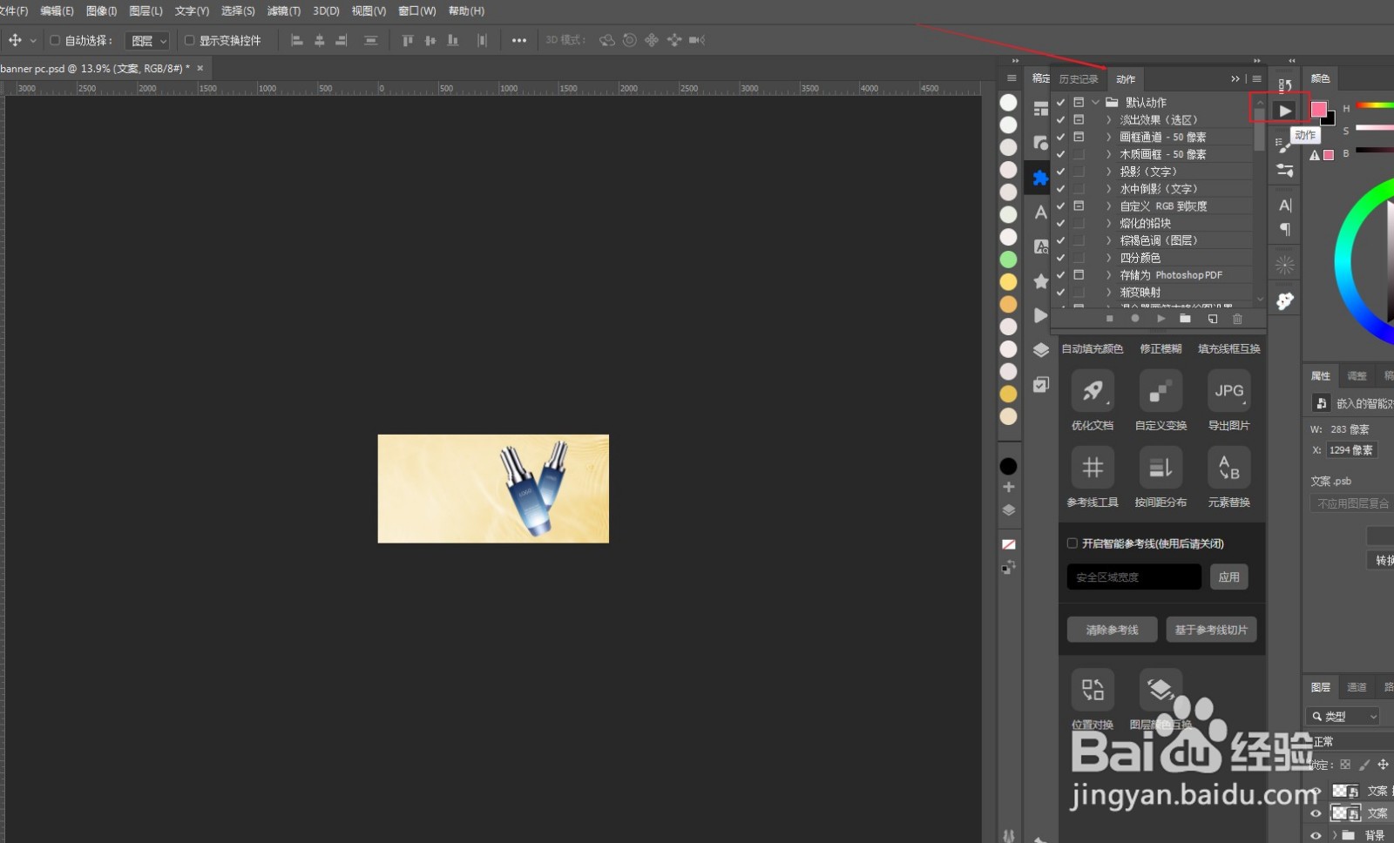Toggle the checkmark for 淡出效果（选区）
1394x843 pixels.
click(1060, 119)
